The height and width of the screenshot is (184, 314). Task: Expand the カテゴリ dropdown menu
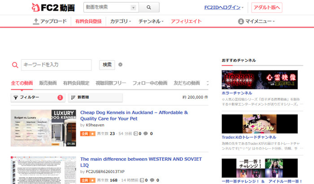point(120,21)
